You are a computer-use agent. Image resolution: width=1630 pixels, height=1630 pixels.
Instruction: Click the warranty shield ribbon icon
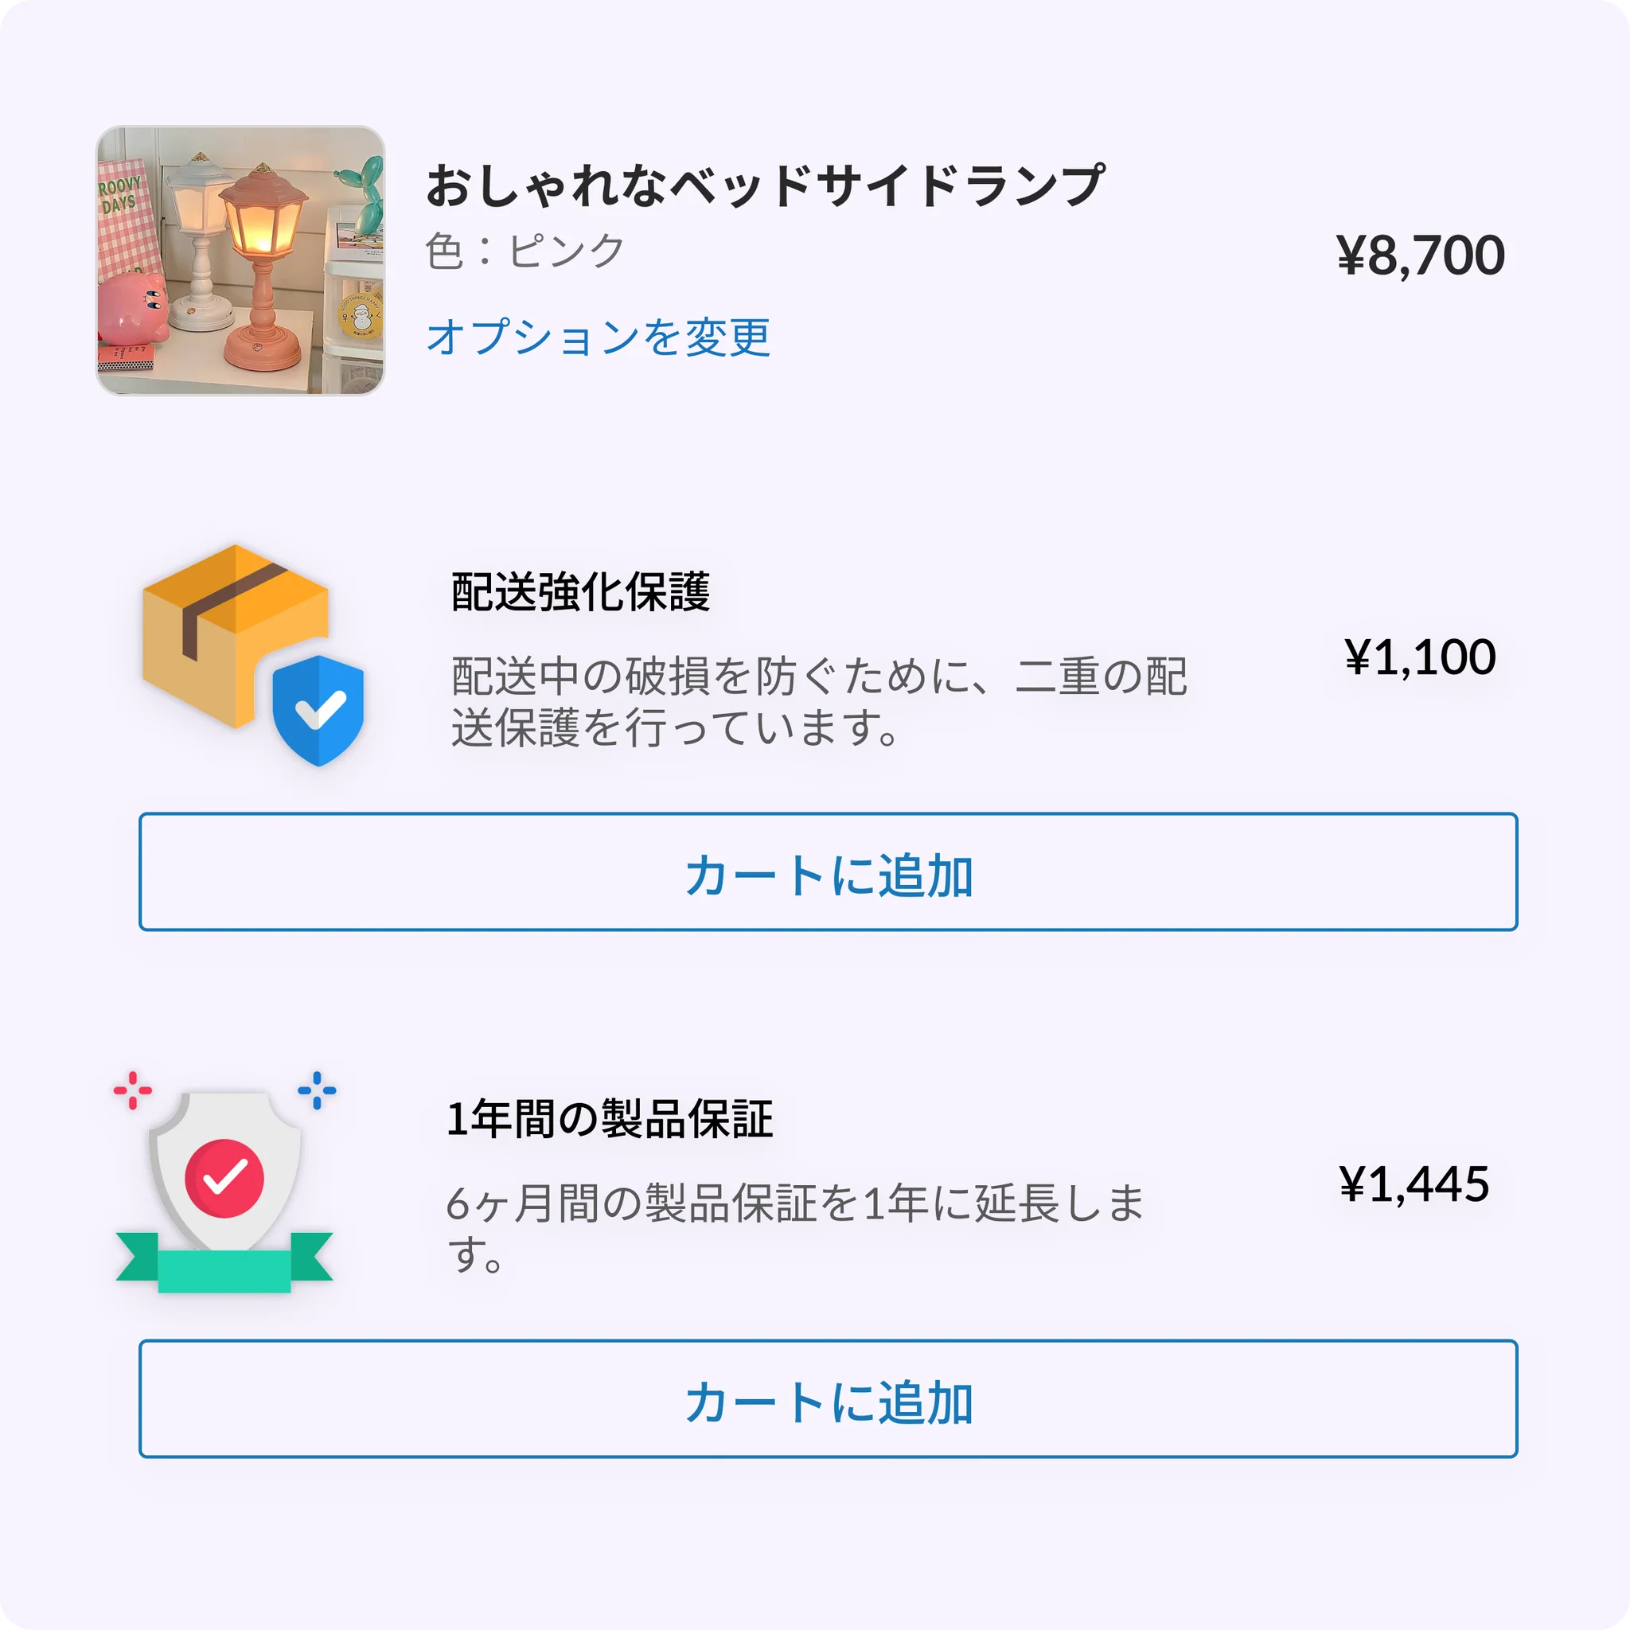pos(224,1182)
